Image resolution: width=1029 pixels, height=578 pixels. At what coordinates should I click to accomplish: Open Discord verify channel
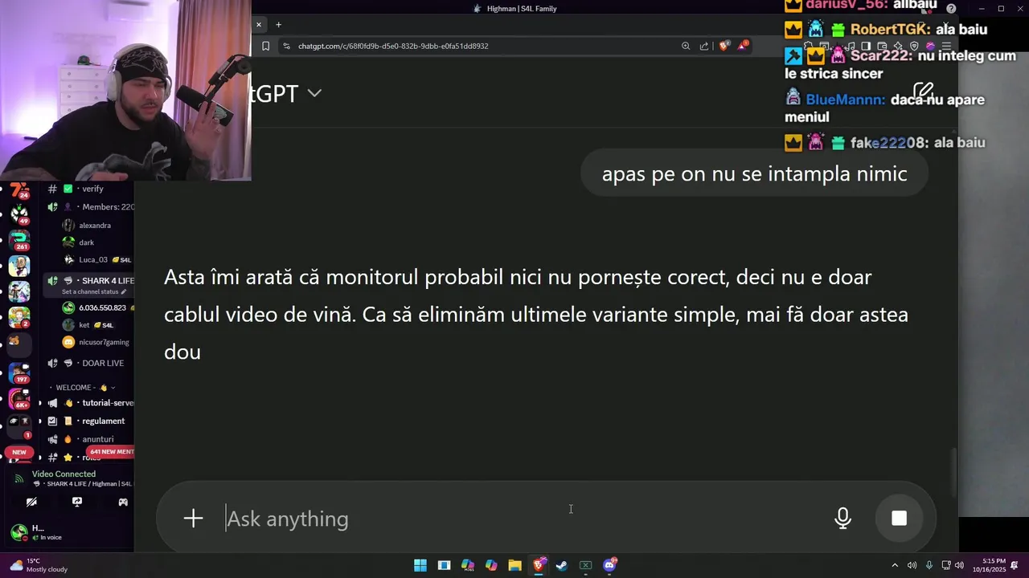[x=91, y=189]
